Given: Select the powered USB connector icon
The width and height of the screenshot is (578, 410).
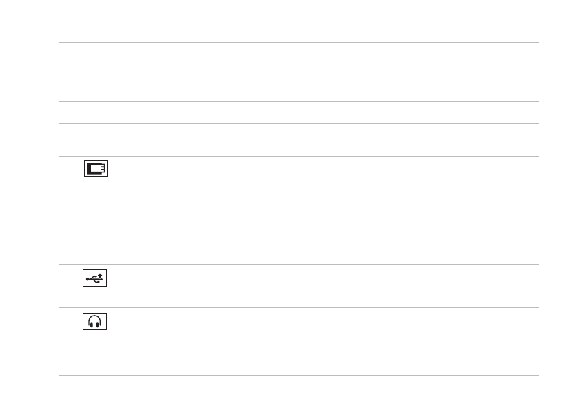Looking at the screenshot, I should tap(96, 278).
